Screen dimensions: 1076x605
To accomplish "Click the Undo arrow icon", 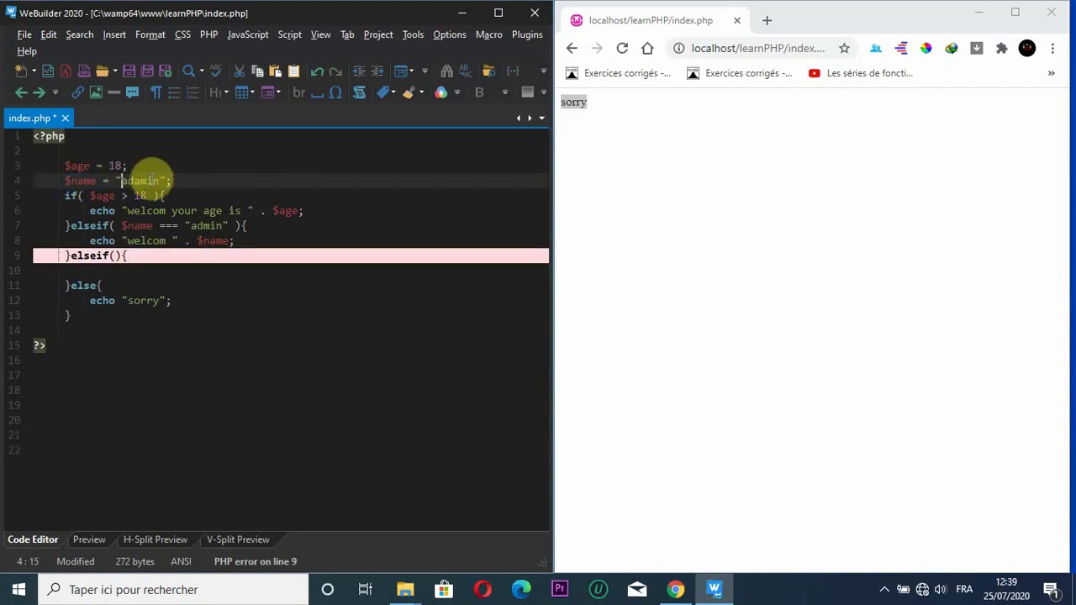I will [x=317, y=71].
